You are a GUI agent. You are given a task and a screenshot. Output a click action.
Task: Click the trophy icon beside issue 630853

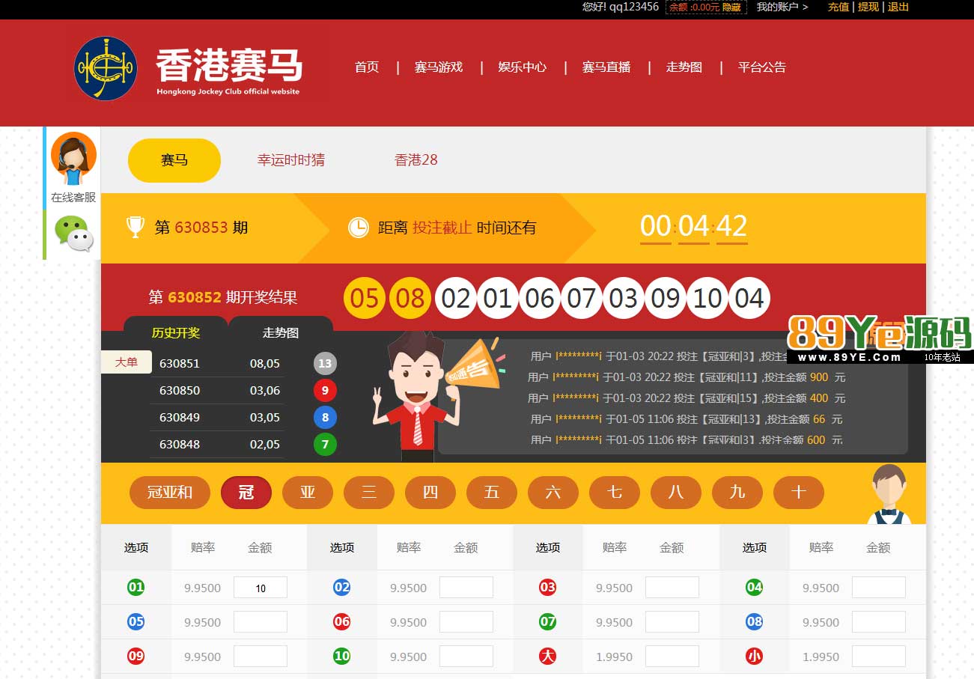click(x=136, y=227)
